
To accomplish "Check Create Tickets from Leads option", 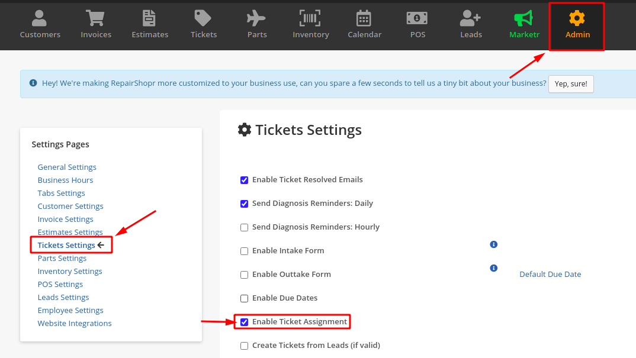I will [x=244, y=346].
